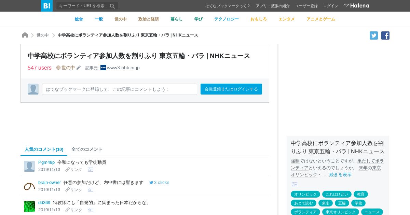The image size is (410, 215).
Task: Click the search magnifier icon
Action: pyautogui.click(x=112, y=6)
